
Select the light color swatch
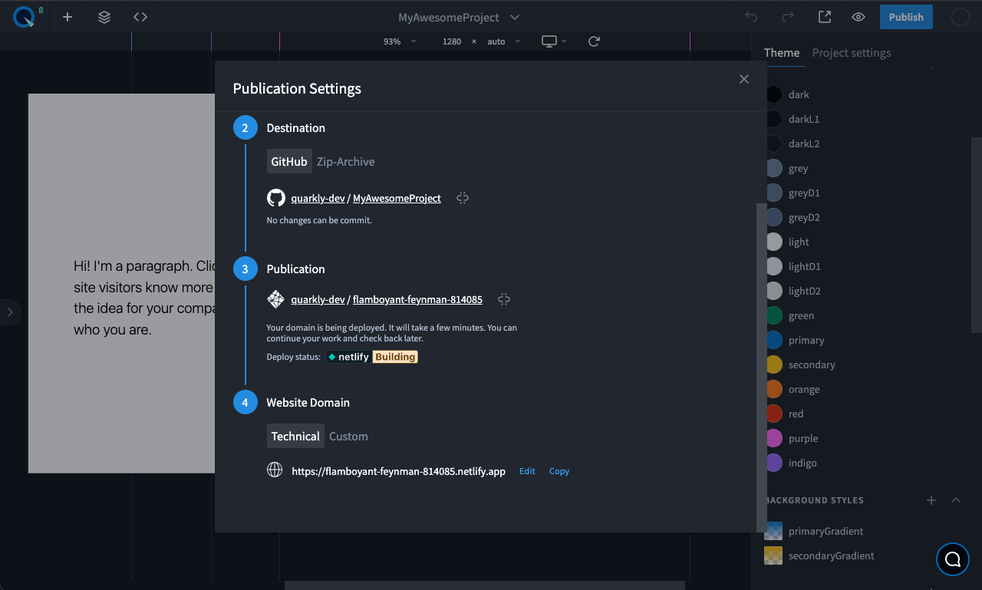tap(774, 242)
